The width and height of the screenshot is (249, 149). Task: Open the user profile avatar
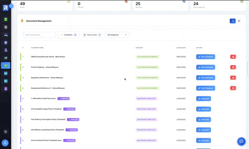pos(5,143)
